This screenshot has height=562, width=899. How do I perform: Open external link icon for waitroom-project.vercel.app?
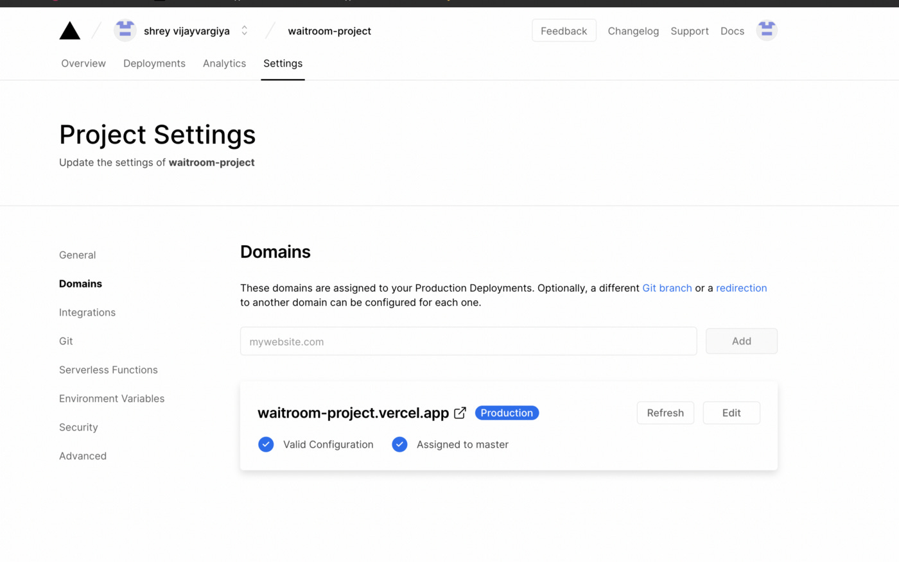460,413
